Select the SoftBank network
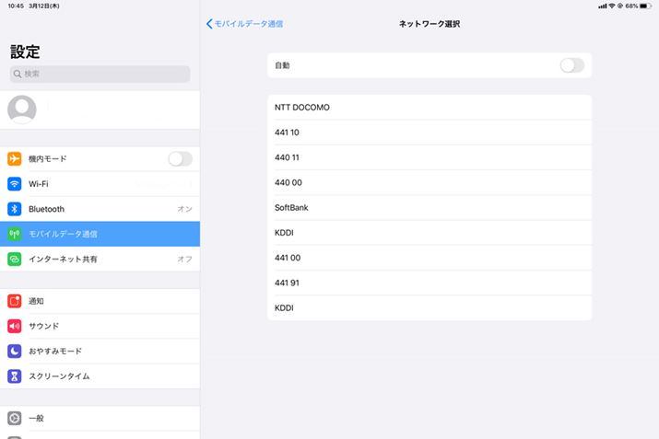The image size is (659, 439). (x=430, y=208)
